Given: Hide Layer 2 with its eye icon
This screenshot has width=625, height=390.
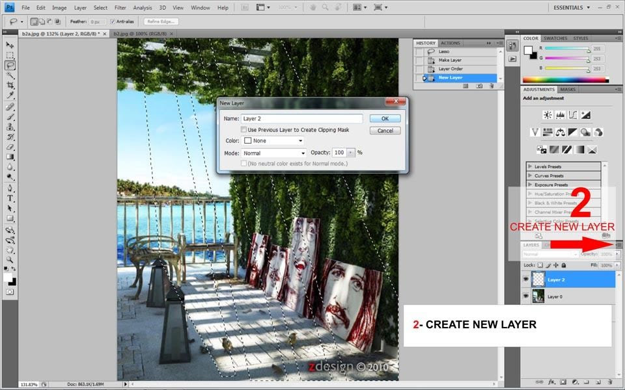Looking at the screenshot, I should pyautogui.click(x=526, y=279).
